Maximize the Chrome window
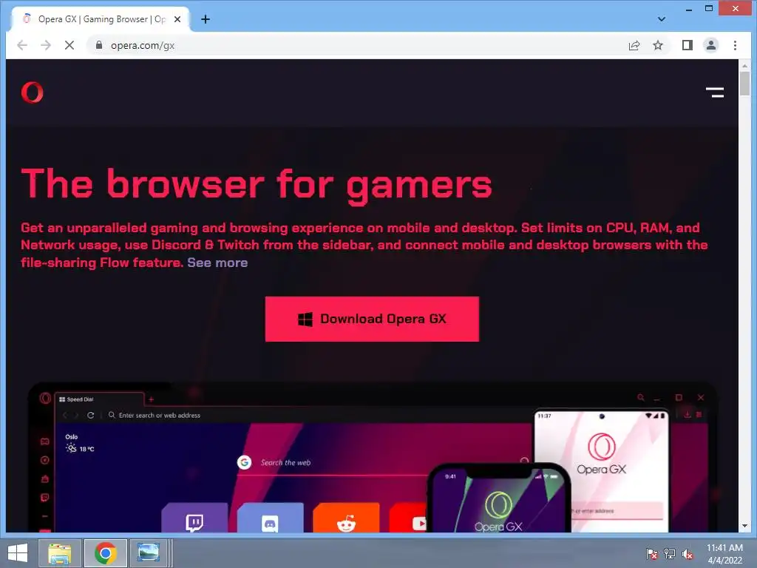Screen dimensions: 757x568 (709, 9)
